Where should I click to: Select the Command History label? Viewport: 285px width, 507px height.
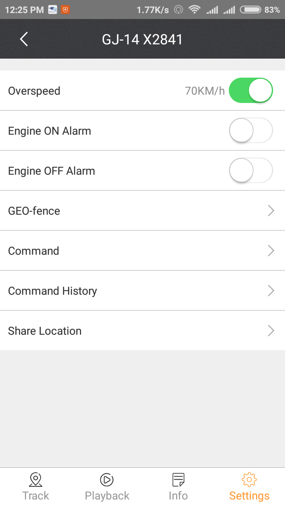(x=53, y=291)
